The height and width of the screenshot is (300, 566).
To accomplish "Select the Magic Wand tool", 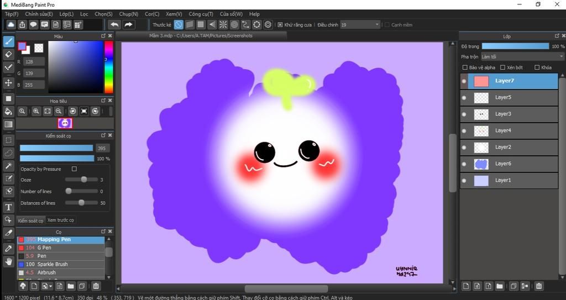I will (9, 166).
